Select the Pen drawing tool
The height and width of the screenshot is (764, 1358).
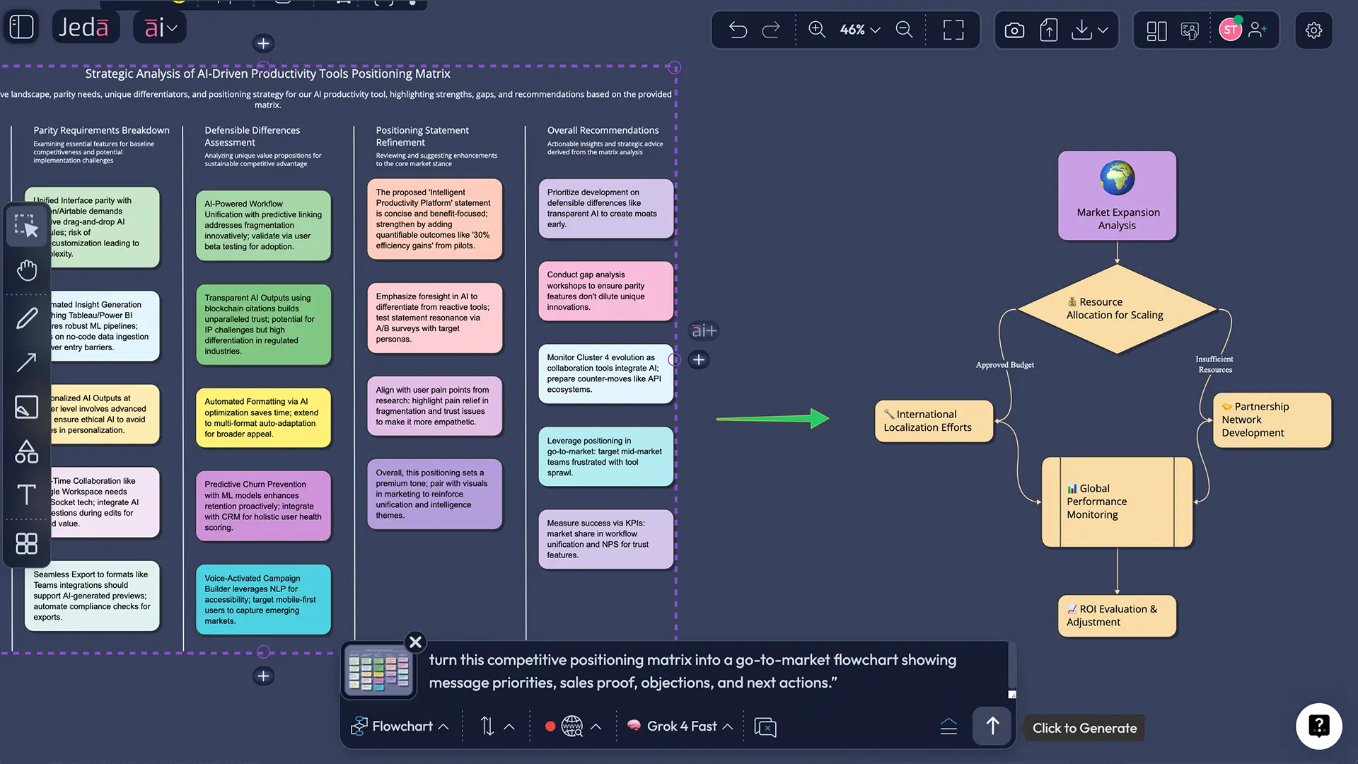(x=26, y=317)
